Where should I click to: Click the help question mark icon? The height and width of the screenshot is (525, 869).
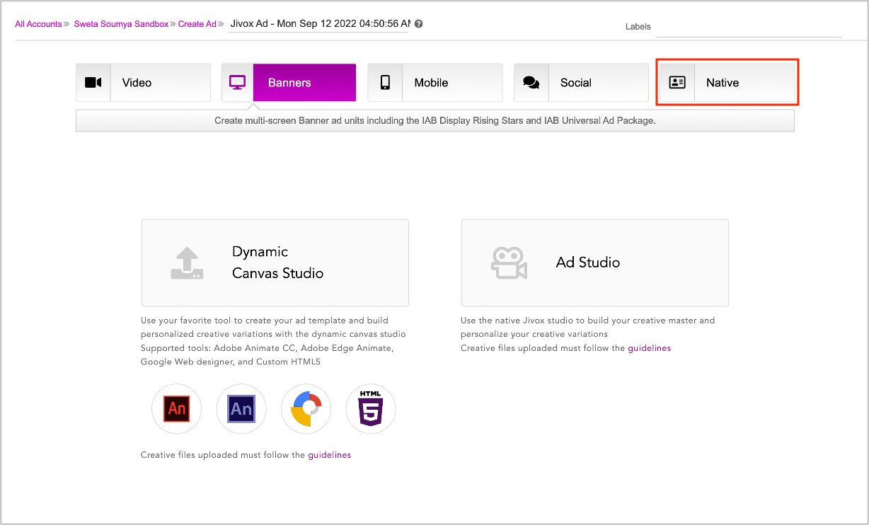(x=419, y=24)
